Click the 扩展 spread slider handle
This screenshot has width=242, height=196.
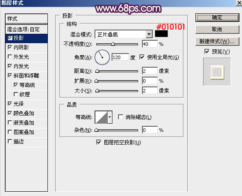(97, 81)
